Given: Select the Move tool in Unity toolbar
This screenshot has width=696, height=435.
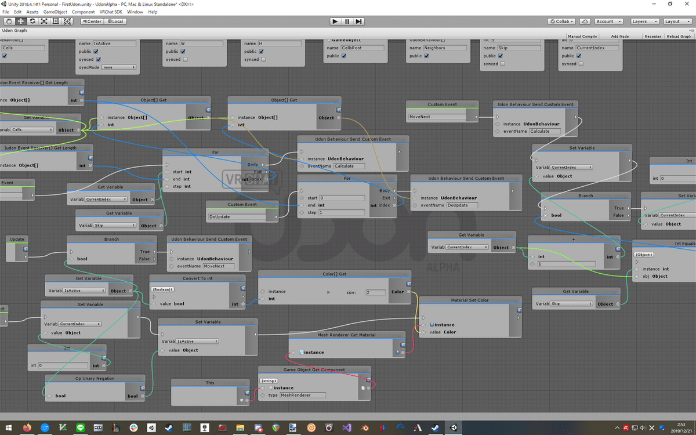Looking at the screenshot, I should coord(20,21).
